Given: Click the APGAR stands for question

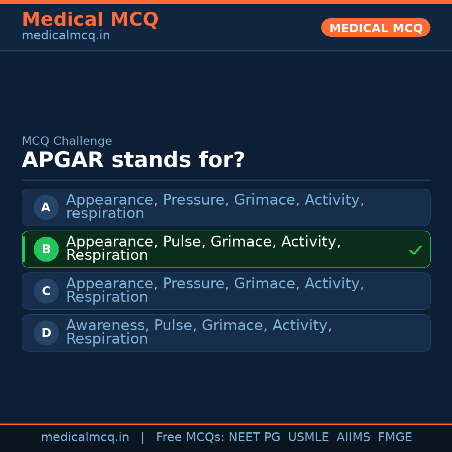Looking at the screenshot, I should pyautogui.click(x=133, y=160).
